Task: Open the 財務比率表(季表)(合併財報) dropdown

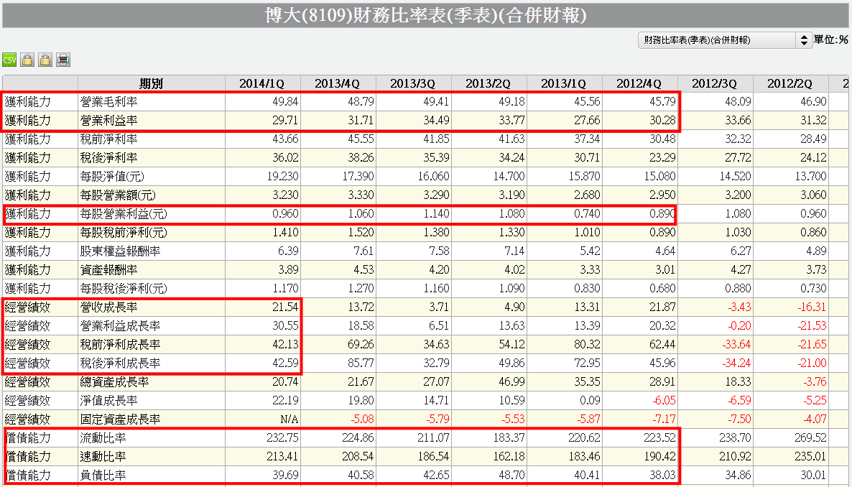Action: [x=725, y=40]
